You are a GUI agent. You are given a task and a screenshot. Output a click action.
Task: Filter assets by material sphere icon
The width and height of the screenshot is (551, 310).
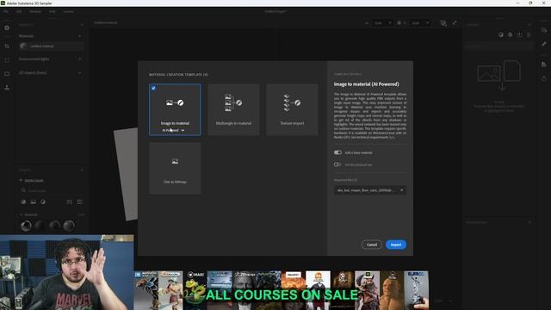tap(23, 202)
